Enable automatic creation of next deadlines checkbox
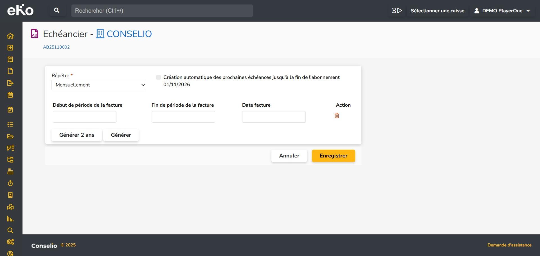 click(x=159, y=77)
